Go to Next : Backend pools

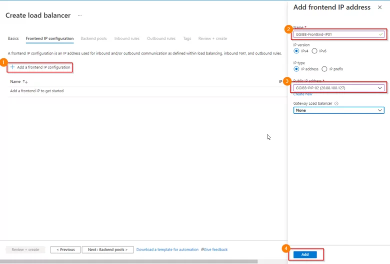click(x=107, y=250)
